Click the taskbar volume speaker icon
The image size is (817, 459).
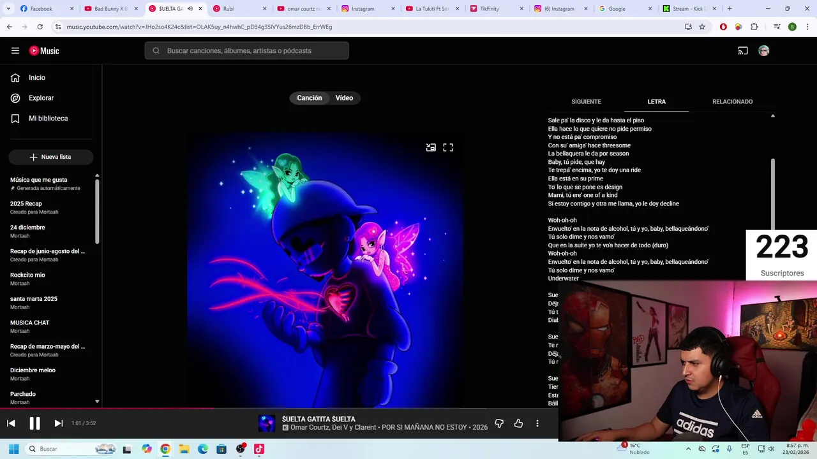[x=771, y=449]
